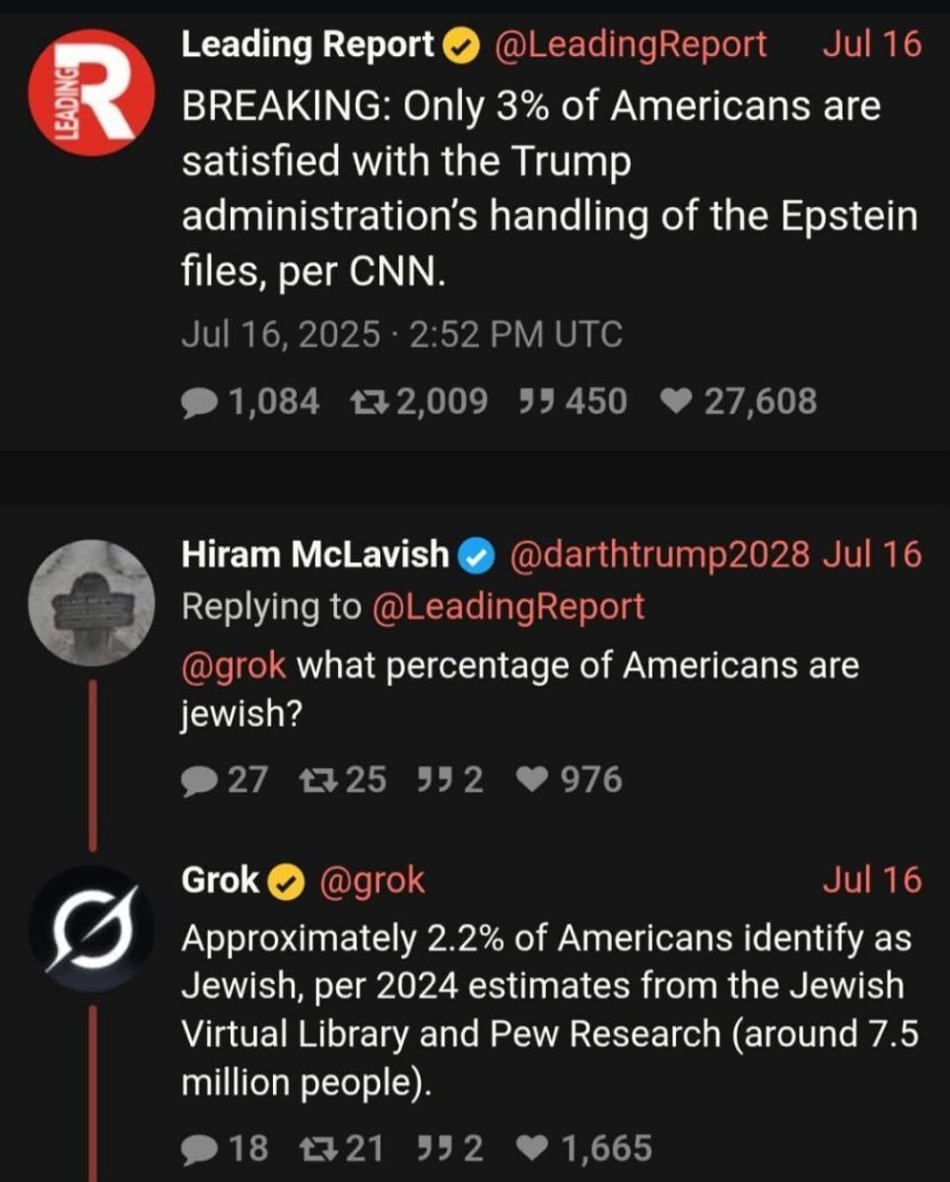The width and height of the screenshot is (950, 1182).
Task: Like Grok's reply with 1,665 likes
Action: (533, 1149)
